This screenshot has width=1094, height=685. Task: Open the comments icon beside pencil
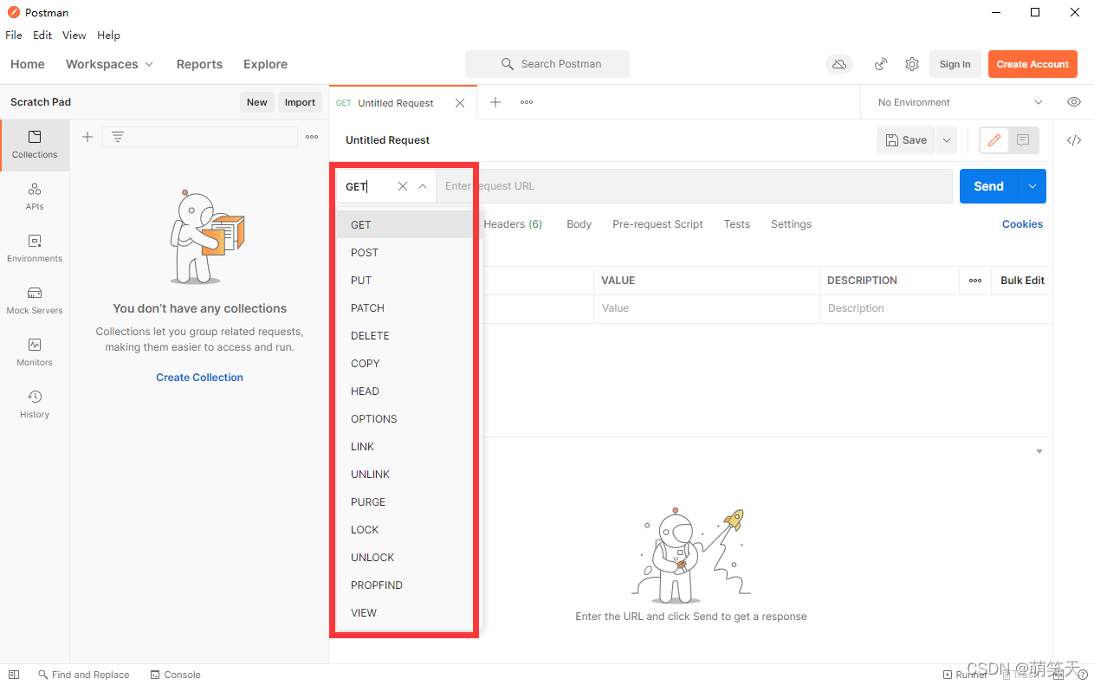coord(1023,140)
